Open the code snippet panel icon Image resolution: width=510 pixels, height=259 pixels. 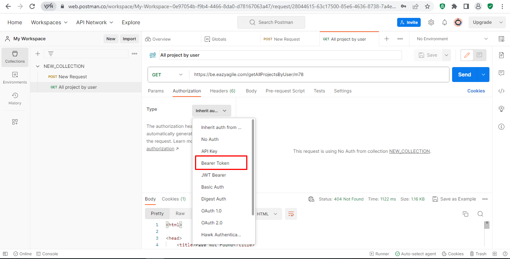[501, 91]
